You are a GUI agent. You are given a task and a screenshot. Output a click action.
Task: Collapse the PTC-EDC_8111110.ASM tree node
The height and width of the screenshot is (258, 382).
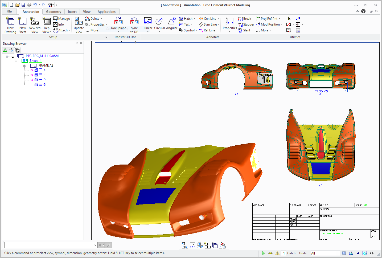click(x=7, y=56)
